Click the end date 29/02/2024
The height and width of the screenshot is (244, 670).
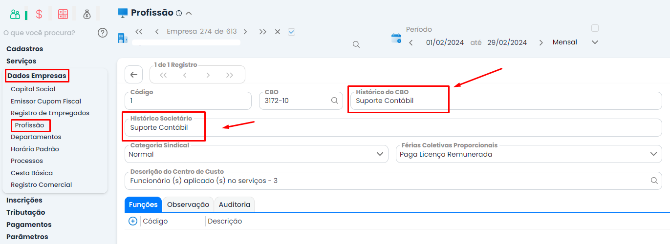[x=507, y=42]
